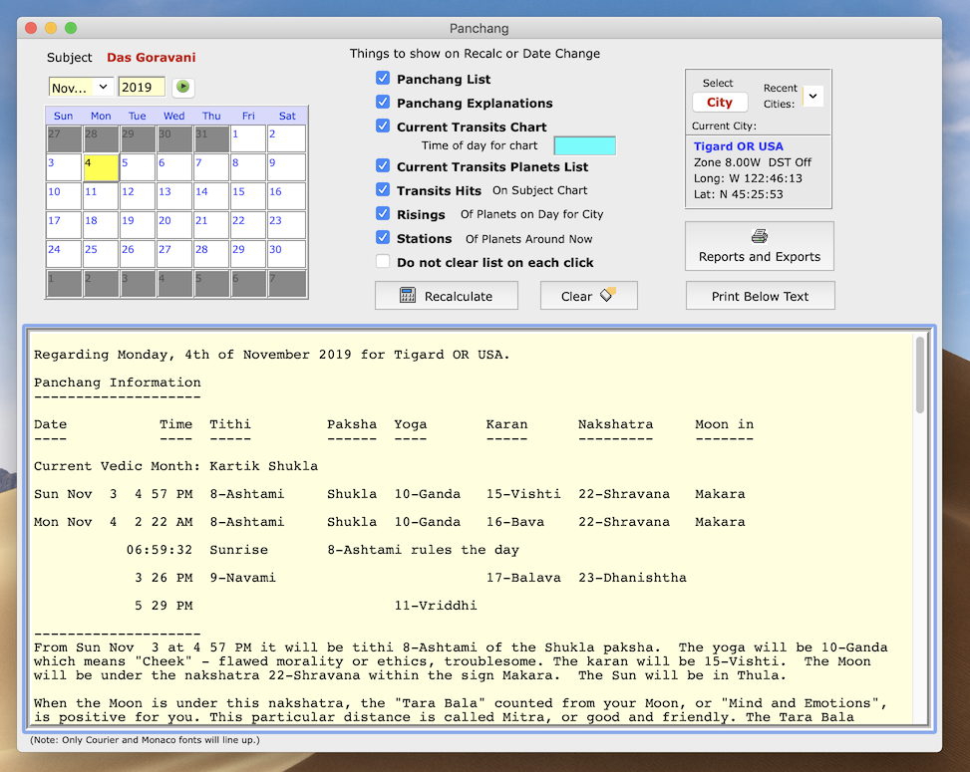The height and width of the screenshot is (772, 970).
Task: Click Print Below Text button
Action: pyautogui.click(x=760, y=296)
